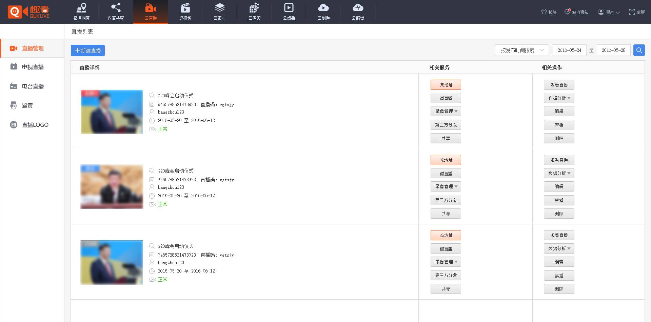
Task: Click 禁播 in the first row
Action: point(559,125)
